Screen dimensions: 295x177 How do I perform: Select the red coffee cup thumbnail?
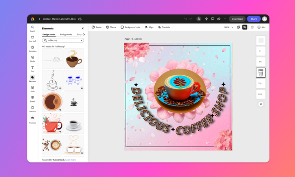pos(52,123)
